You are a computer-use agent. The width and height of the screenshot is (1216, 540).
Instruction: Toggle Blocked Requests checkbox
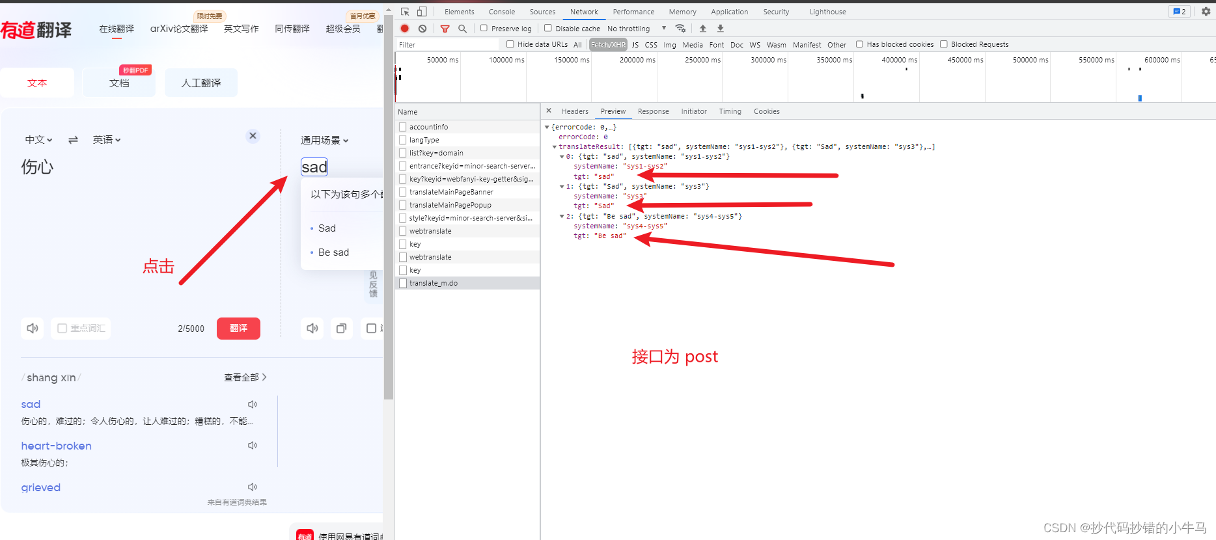click(x=944, y=44)
